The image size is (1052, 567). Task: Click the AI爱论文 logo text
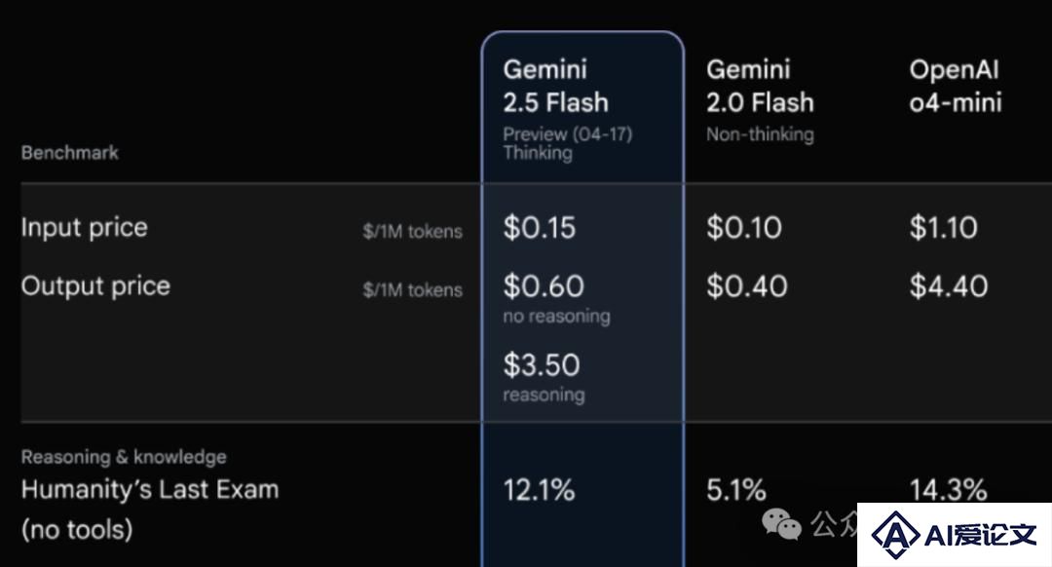[x=981, y=535]
